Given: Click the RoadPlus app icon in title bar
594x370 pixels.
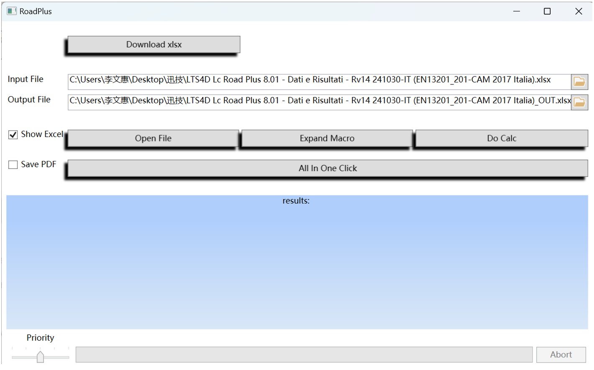Looking at the screenshot, I should pyautogui.click(x=11, y=11).
